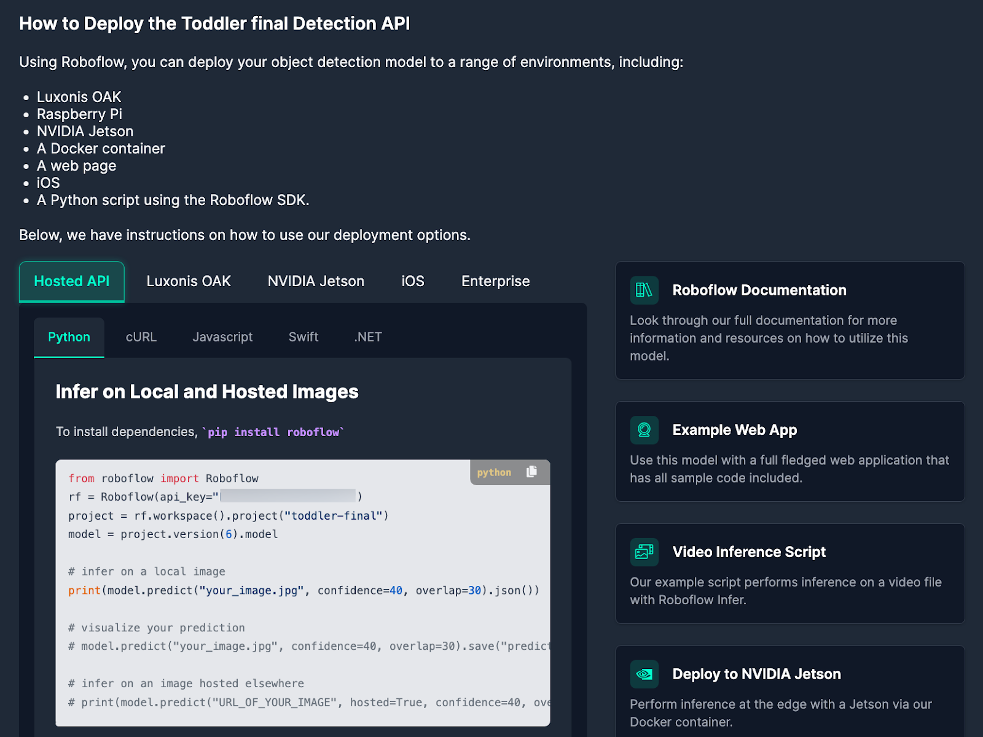This screenshot has width=983, height=737.
Task: Click the '# visualize your prediction' comment
Action: coord(157,628)
